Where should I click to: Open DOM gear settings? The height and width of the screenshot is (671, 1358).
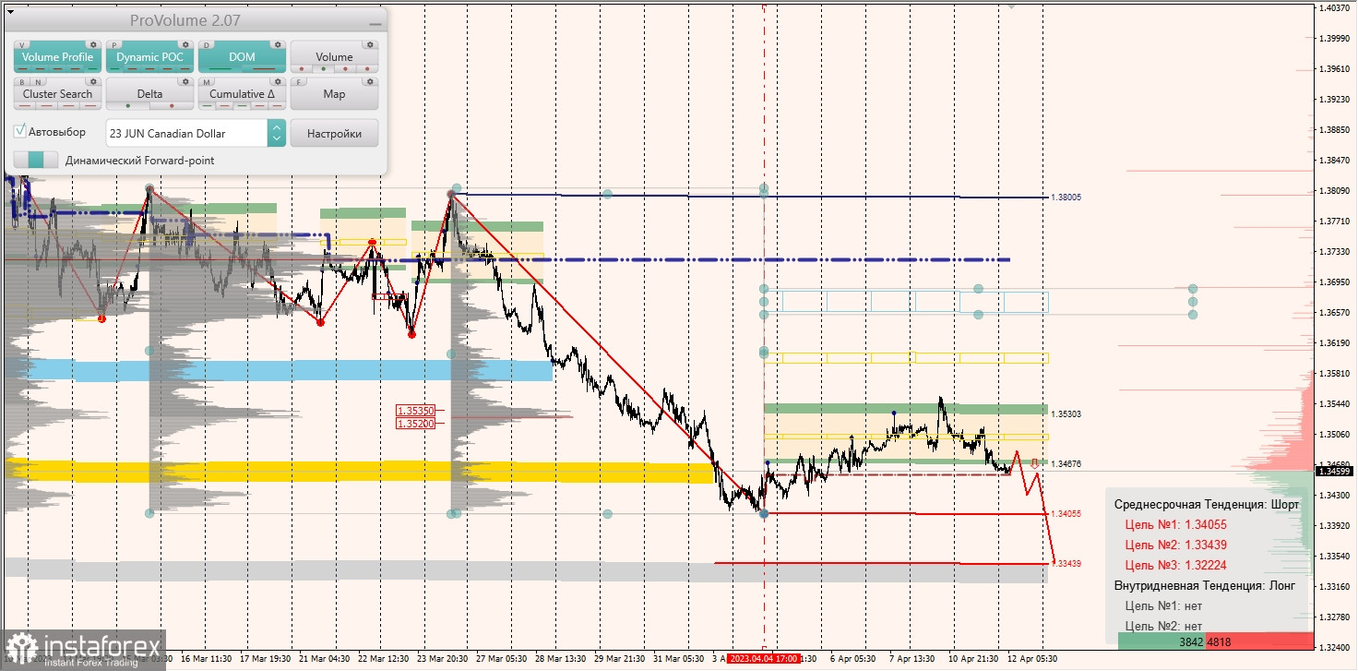click(278, 44)
